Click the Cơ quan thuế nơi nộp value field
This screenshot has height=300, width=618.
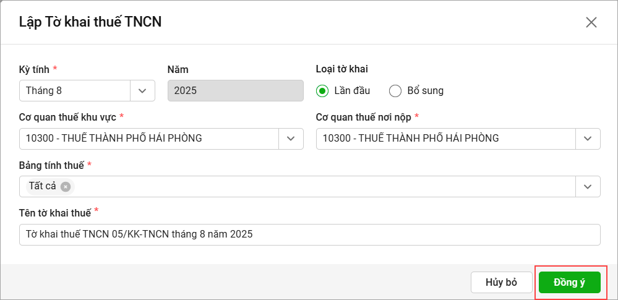click(445, 139)
